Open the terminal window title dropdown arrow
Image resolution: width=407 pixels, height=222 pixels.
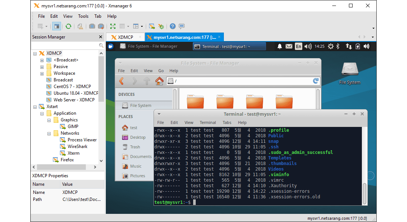click(x=159, y=114)
